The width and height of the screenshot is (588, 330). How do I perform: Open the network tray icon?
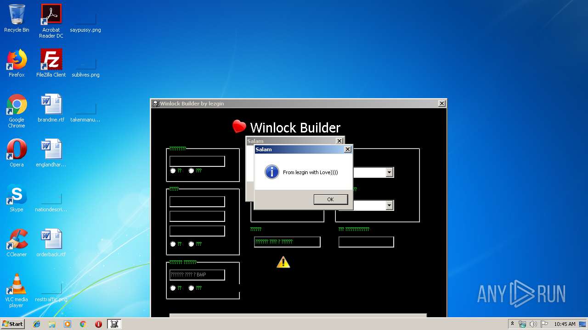(522, 324)
